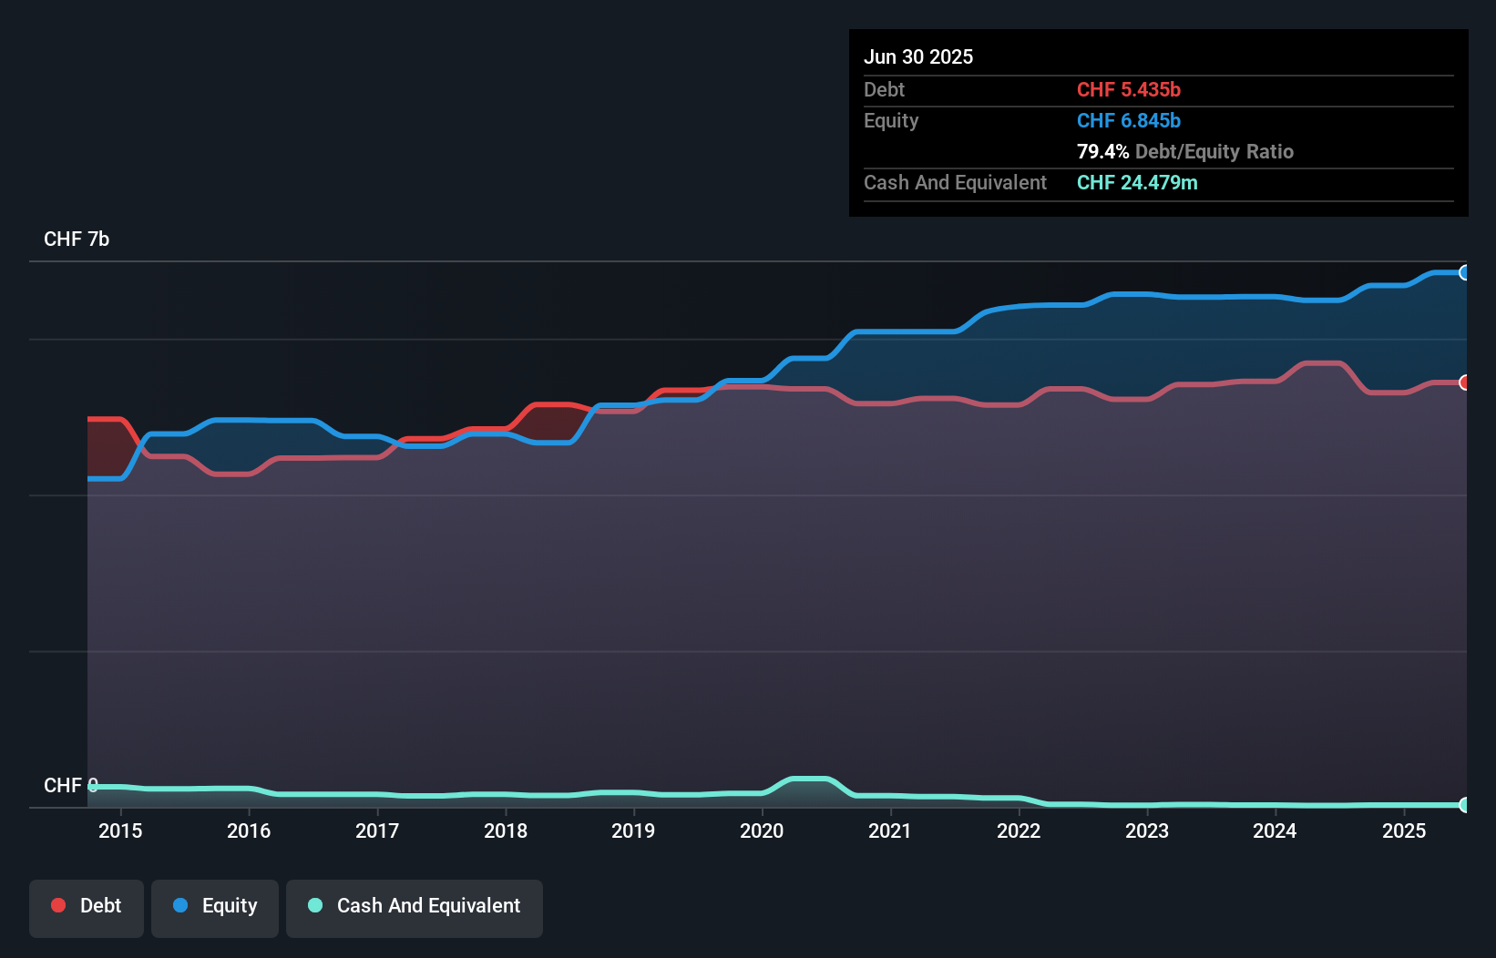Image resolution: width=1496 pixels, height=958 pixels.
Task: Click the Jun 30 2025 tooltip date
Action: click(x=918, y=57)
